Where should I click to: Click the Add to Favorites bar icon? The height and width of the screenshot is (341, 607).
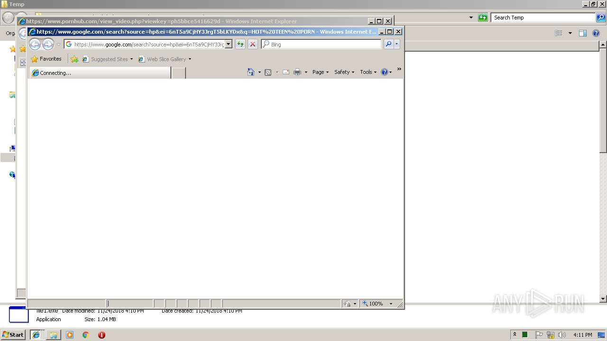pos(74,59)
